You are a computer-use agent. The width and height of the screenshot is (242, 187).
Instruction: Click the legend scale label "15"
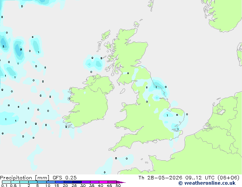click(56, 185)
